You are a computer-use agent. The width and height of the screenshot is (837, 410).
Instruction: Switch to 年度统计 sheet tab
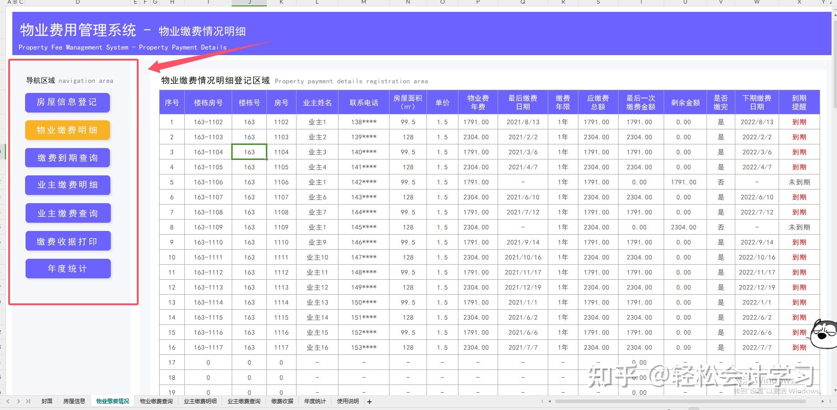(x=315, y=401)
